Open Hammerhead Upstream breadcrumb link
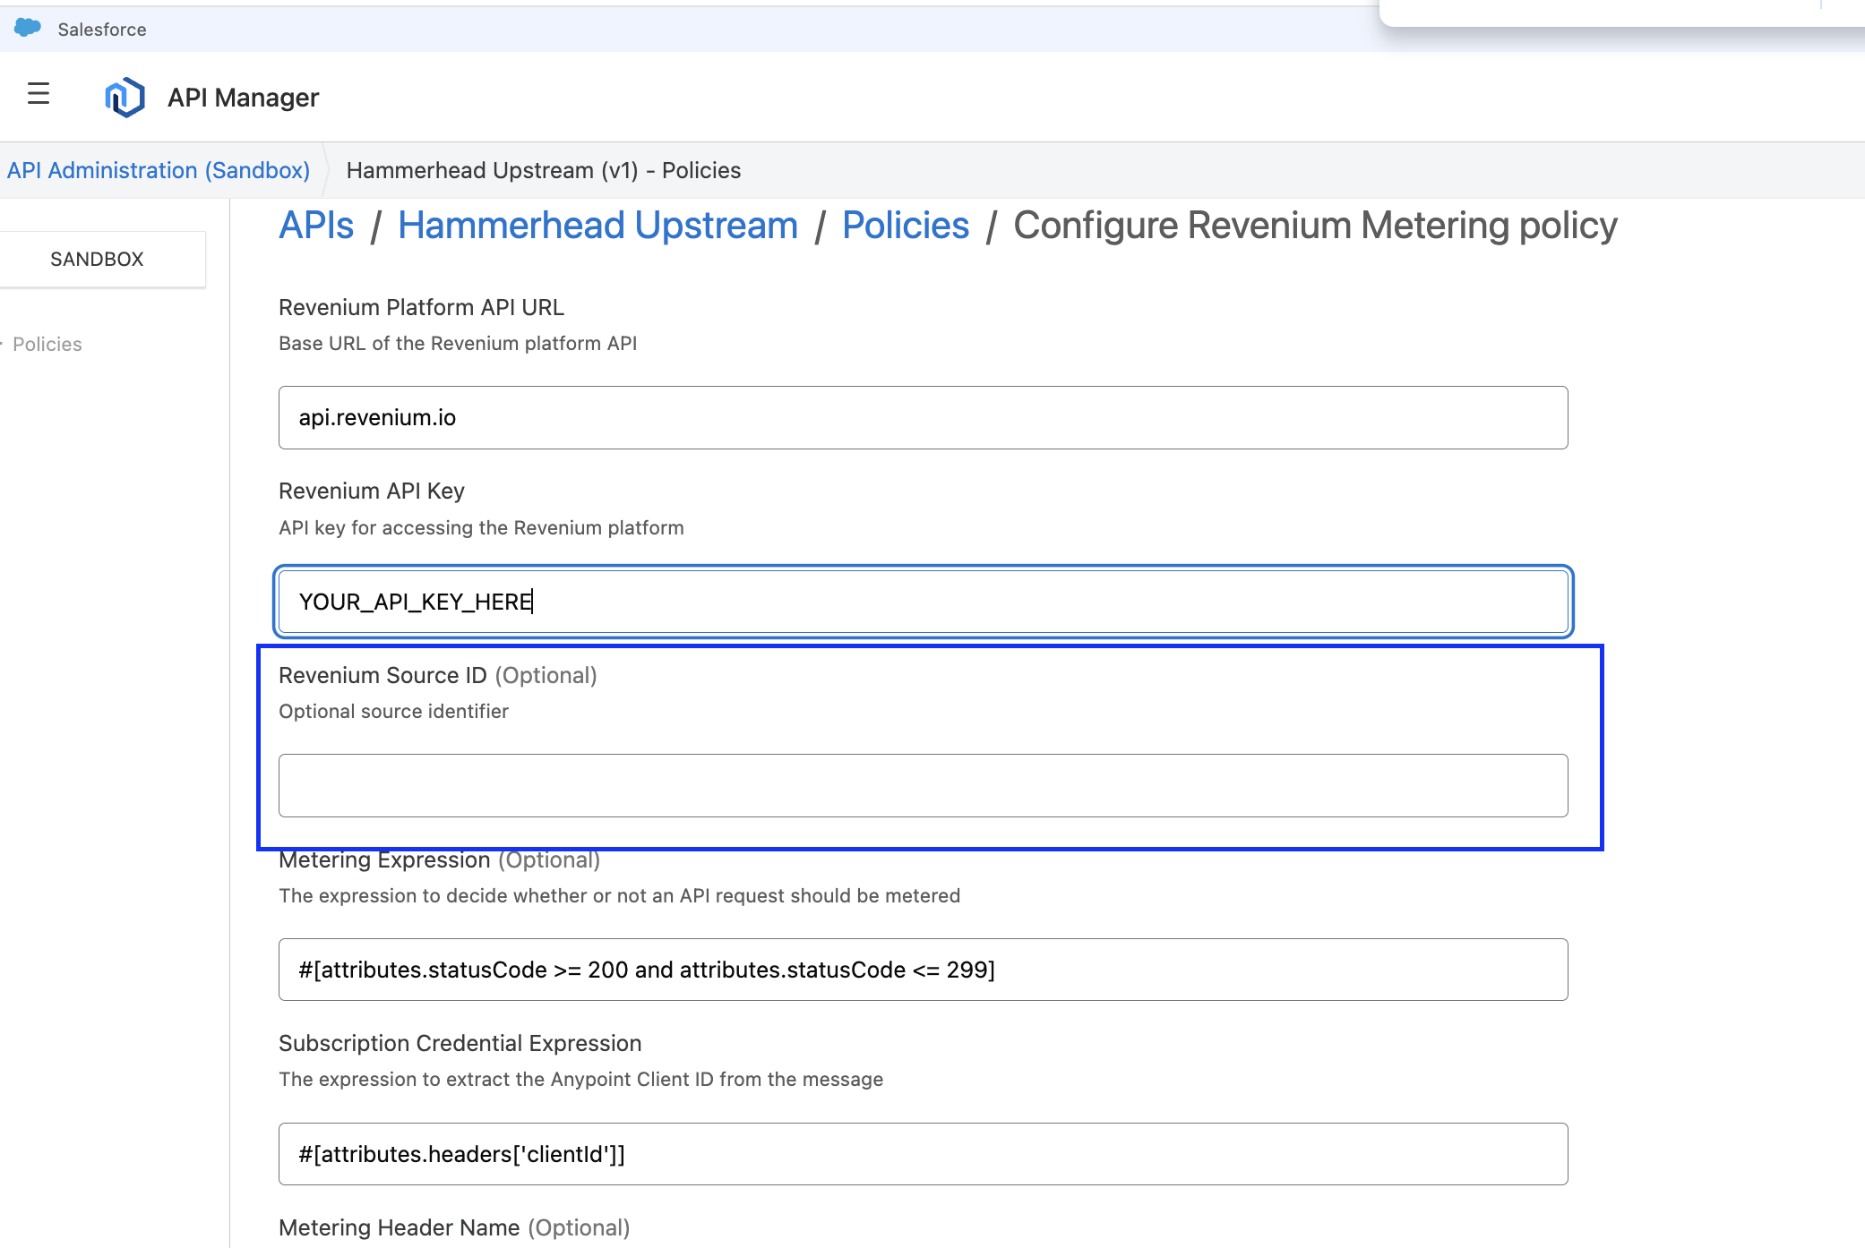1865x1248 pixels. click(597, 226)
